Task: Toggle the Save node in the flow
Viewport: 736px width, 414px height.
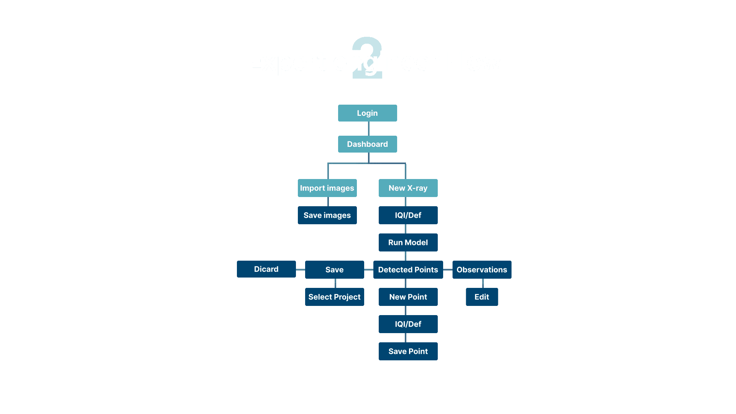Action: 334,269
